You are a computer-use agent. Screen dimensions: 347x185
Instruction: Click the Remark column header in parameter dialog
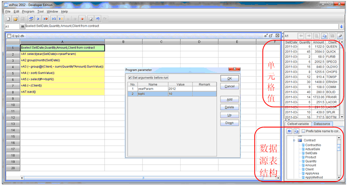click(x=204, y=84)
